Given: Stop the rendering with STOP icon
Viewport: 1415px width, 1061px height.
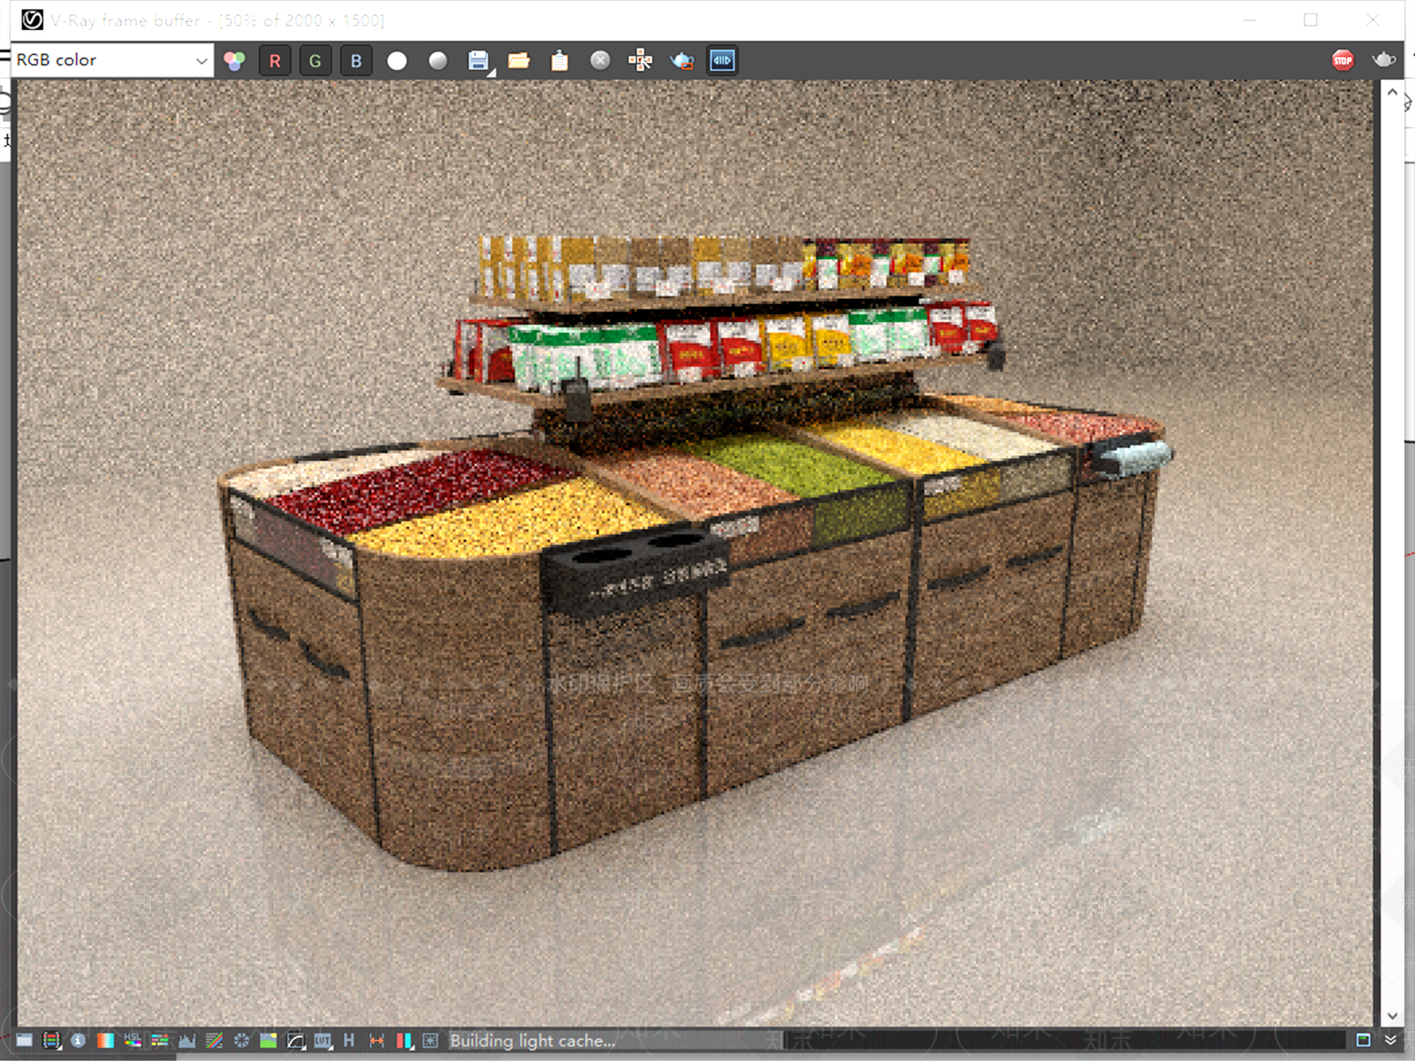Looking at the screenshot, I should click(x=1342, y=60).
